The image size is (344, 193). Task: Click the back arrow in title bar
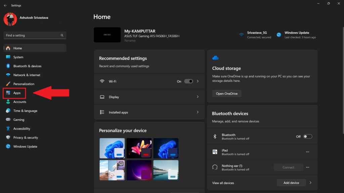pyautogui.click(x=5, y=5)
